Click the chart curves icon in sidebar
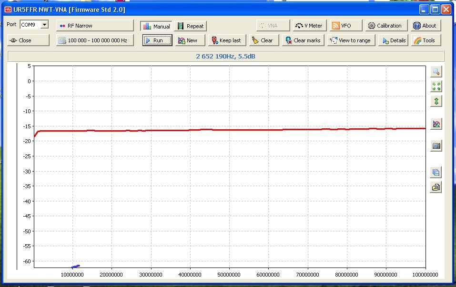The width and height of the screenshot is (456, 287). tap(436, 124)
